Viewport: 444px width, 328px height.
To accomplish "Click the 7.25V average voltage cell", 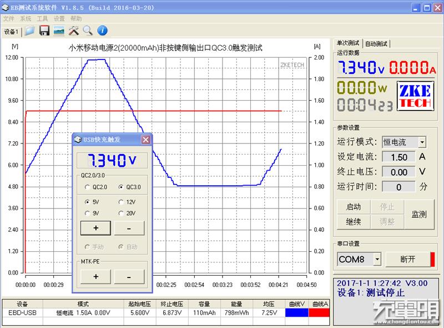I will point(269,312).
